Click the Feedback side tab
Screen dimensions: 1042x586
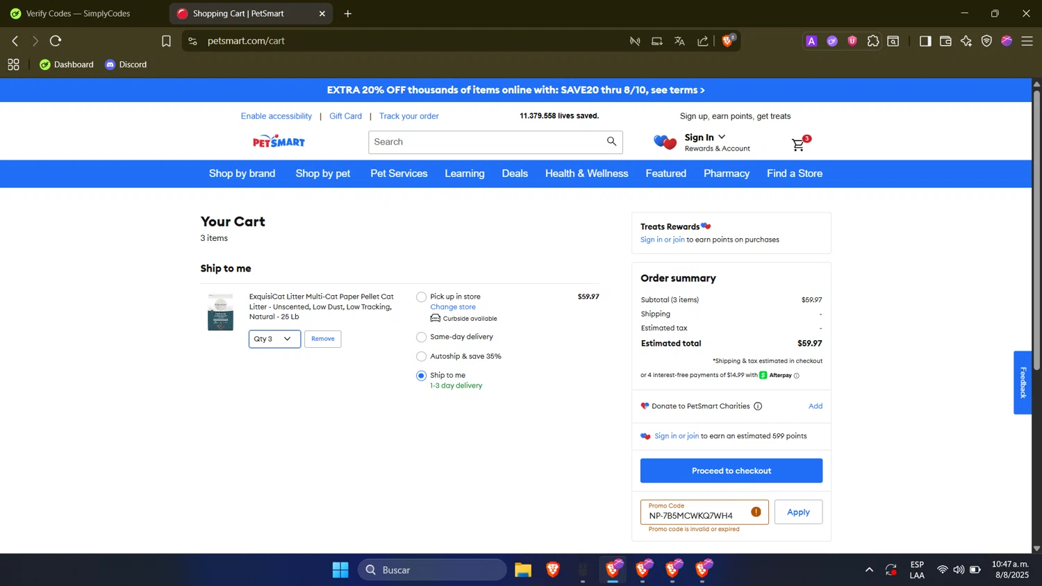(x=1023, y=383)
